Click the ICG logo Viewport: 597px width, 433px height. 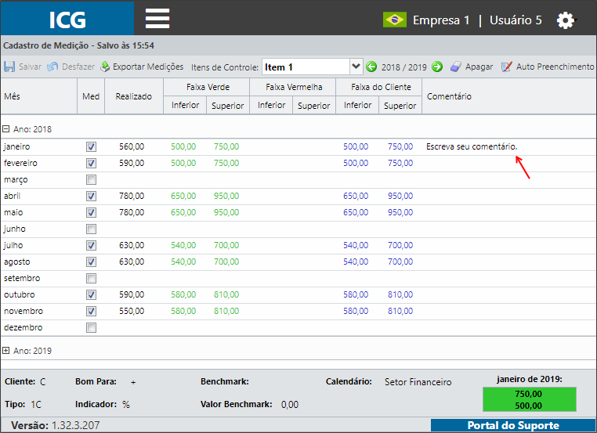67,19
